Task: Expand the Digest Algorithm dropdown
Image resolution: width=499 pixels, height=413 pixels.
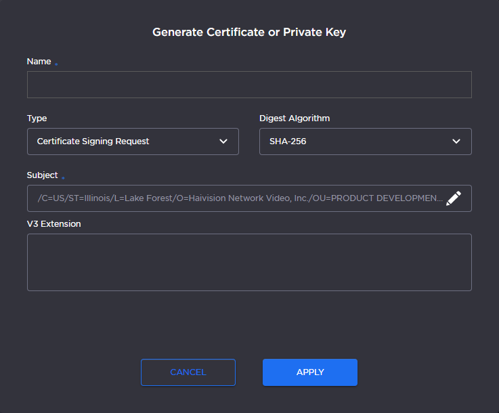Action: 365,142
